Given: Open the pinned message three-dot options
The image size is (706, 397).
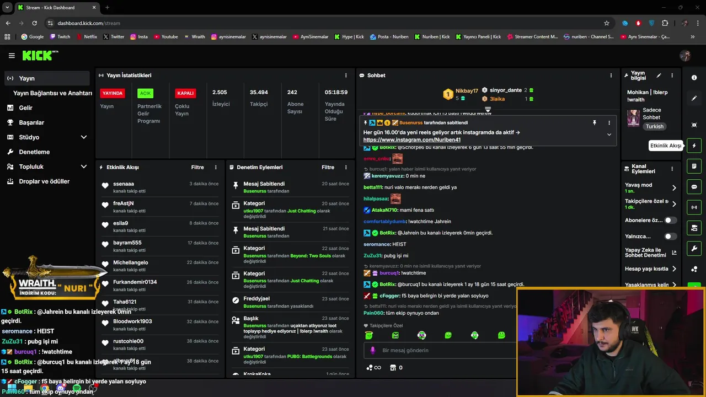Looking at the screenshot, I should (609, 123).
